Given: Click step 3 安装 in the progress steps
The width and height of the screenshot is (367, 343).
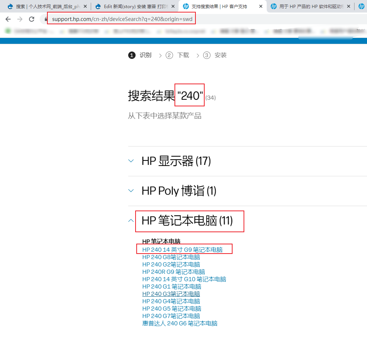Looking at the screenshot, I should click(215, 55).
